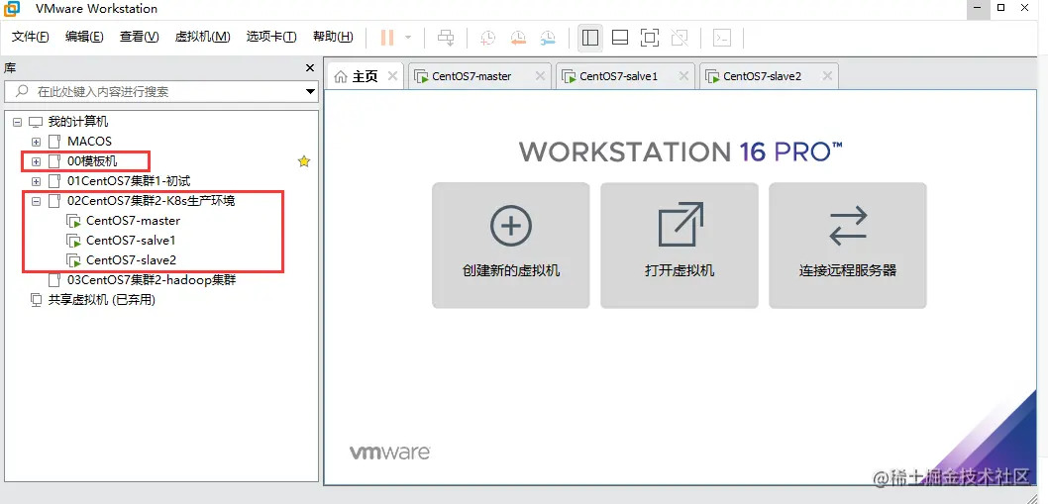The height and width of the screenshot is (504, 1048).
Task: Collapse the 02CentOS7集群2-K8s生产环境 folder node
Action: (36, 201)
